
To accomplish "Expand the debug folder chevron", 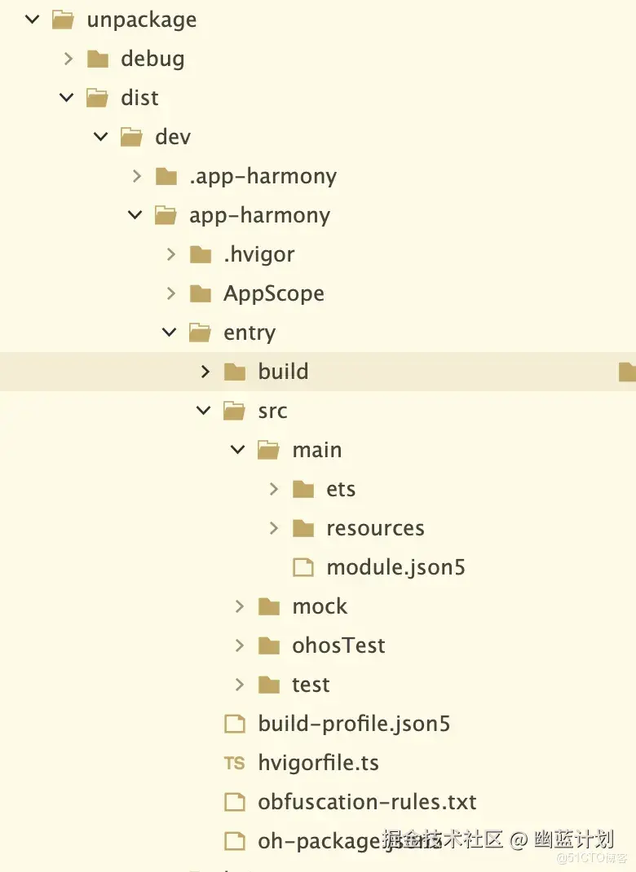I will [68, 59].
